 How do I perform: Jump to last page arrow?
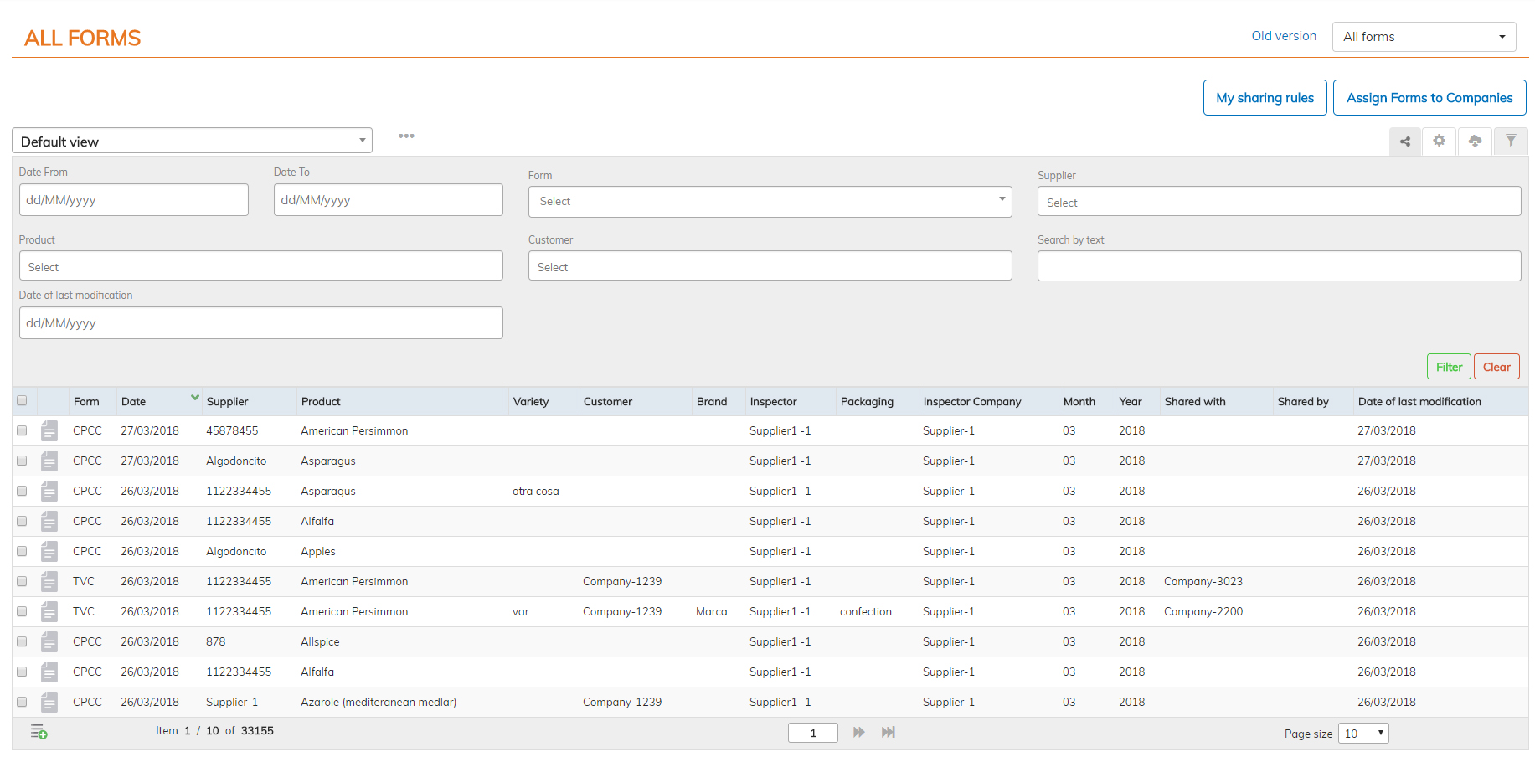tap(889, 733)
